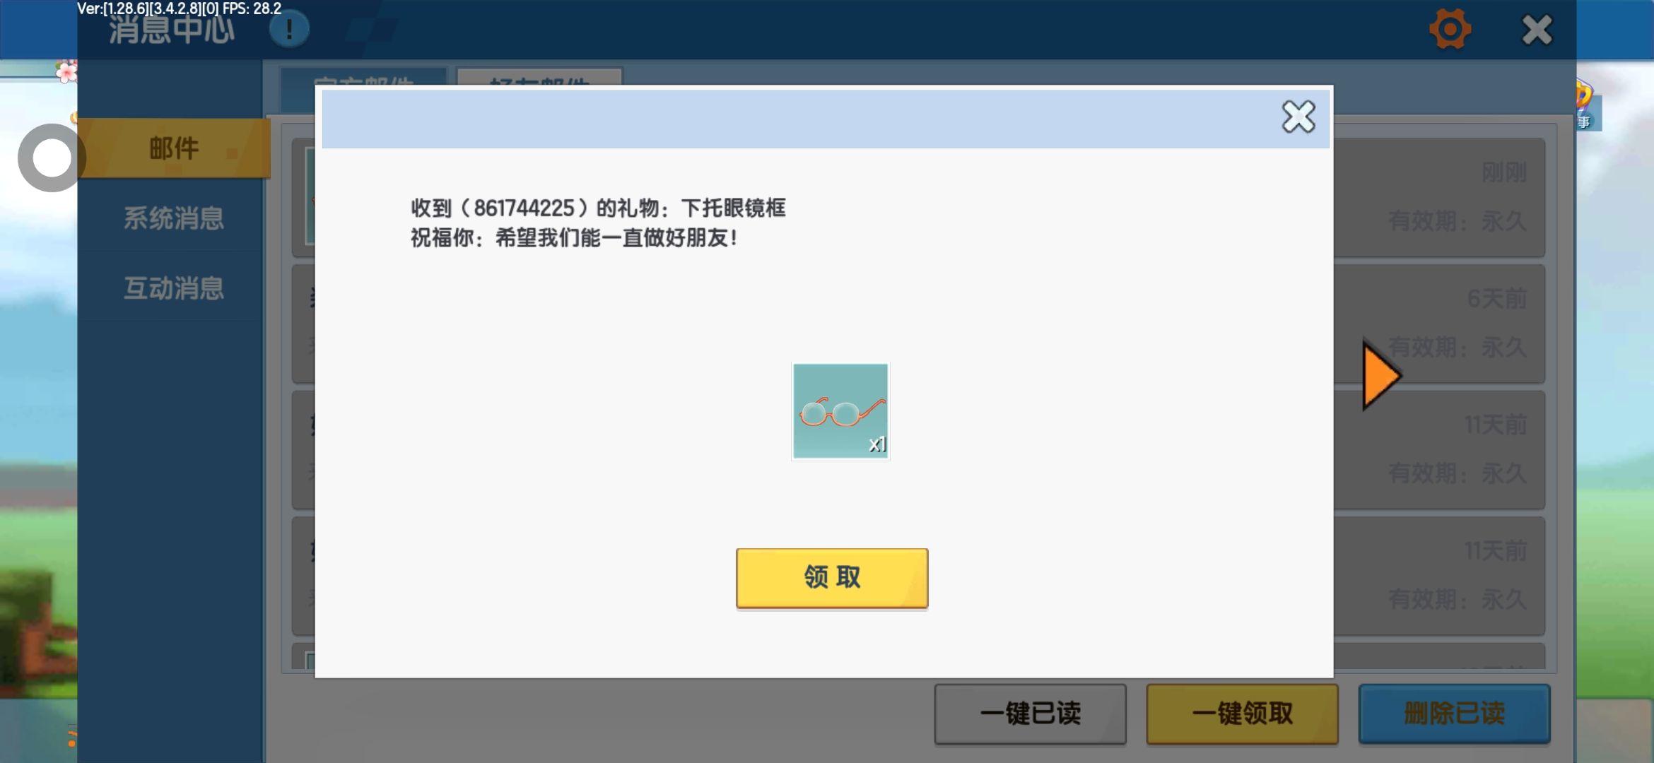Tap the 下托眼镜框 glasses item thumbnail
This screenshot has height=763, width=1654.
840,411
